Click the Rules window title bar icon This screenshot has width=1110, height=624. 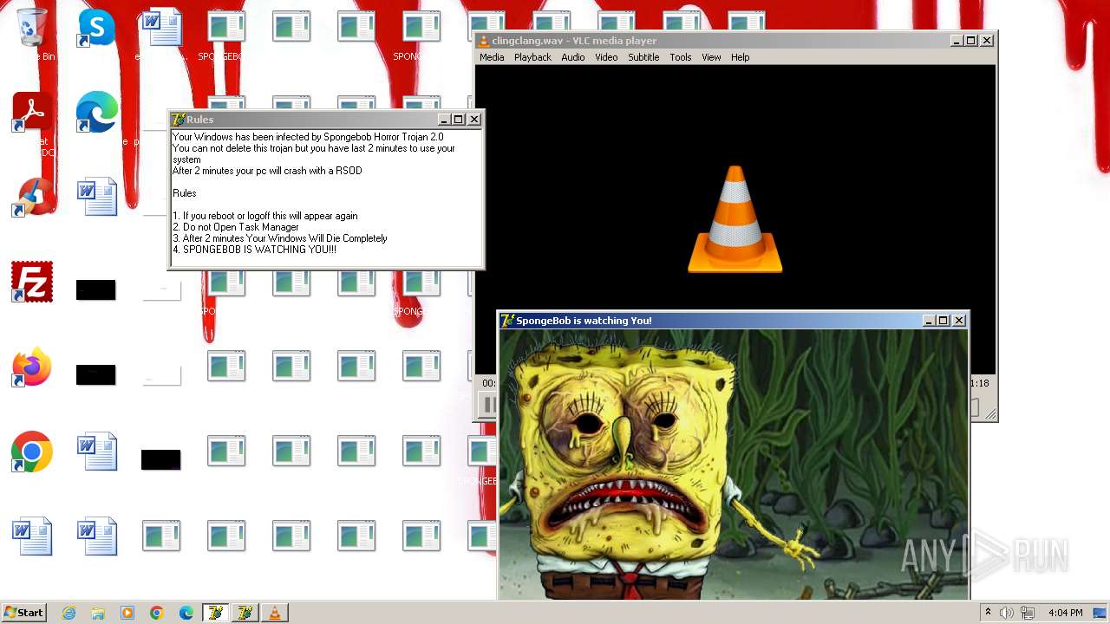click(x=178, y=120)
